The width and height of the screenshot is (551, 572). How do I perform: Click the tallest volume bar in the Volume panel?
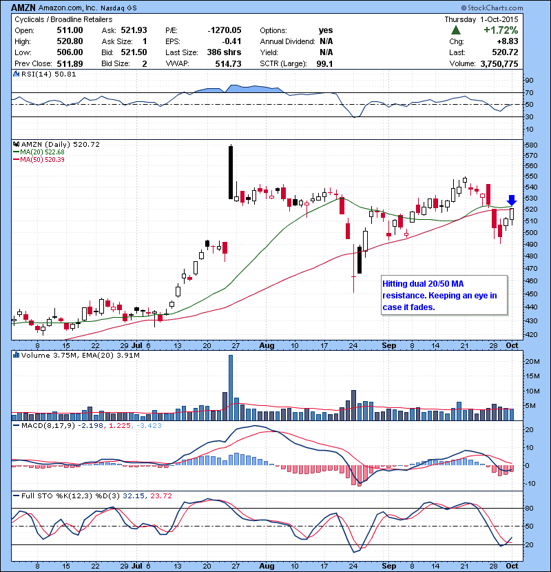pos(231,387)
